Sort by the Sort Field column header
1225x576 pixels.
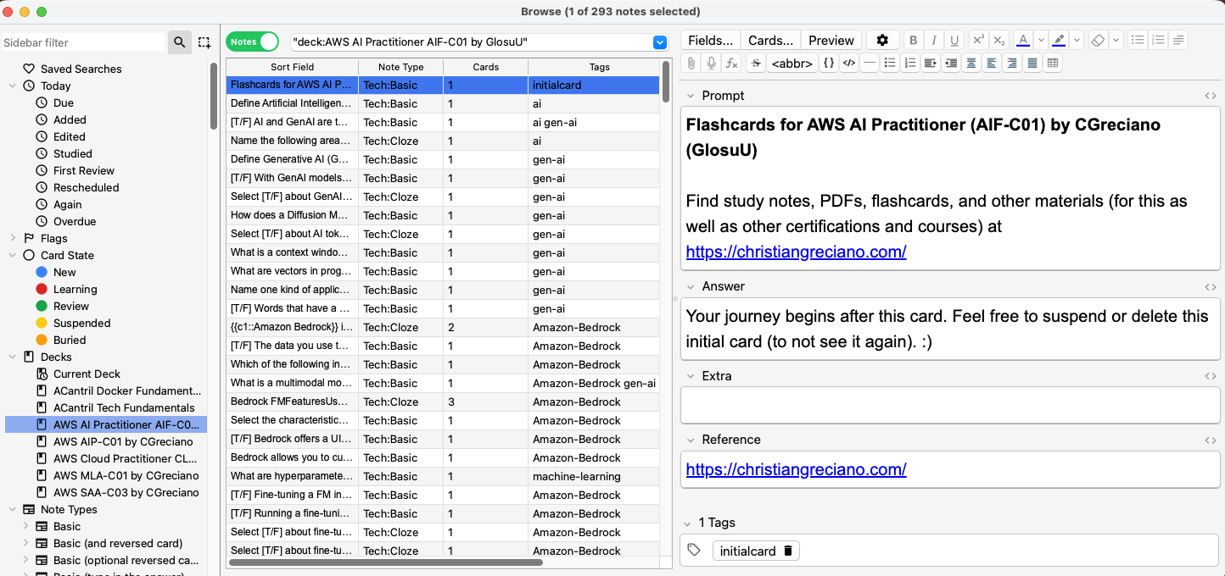tap(292, 67)
